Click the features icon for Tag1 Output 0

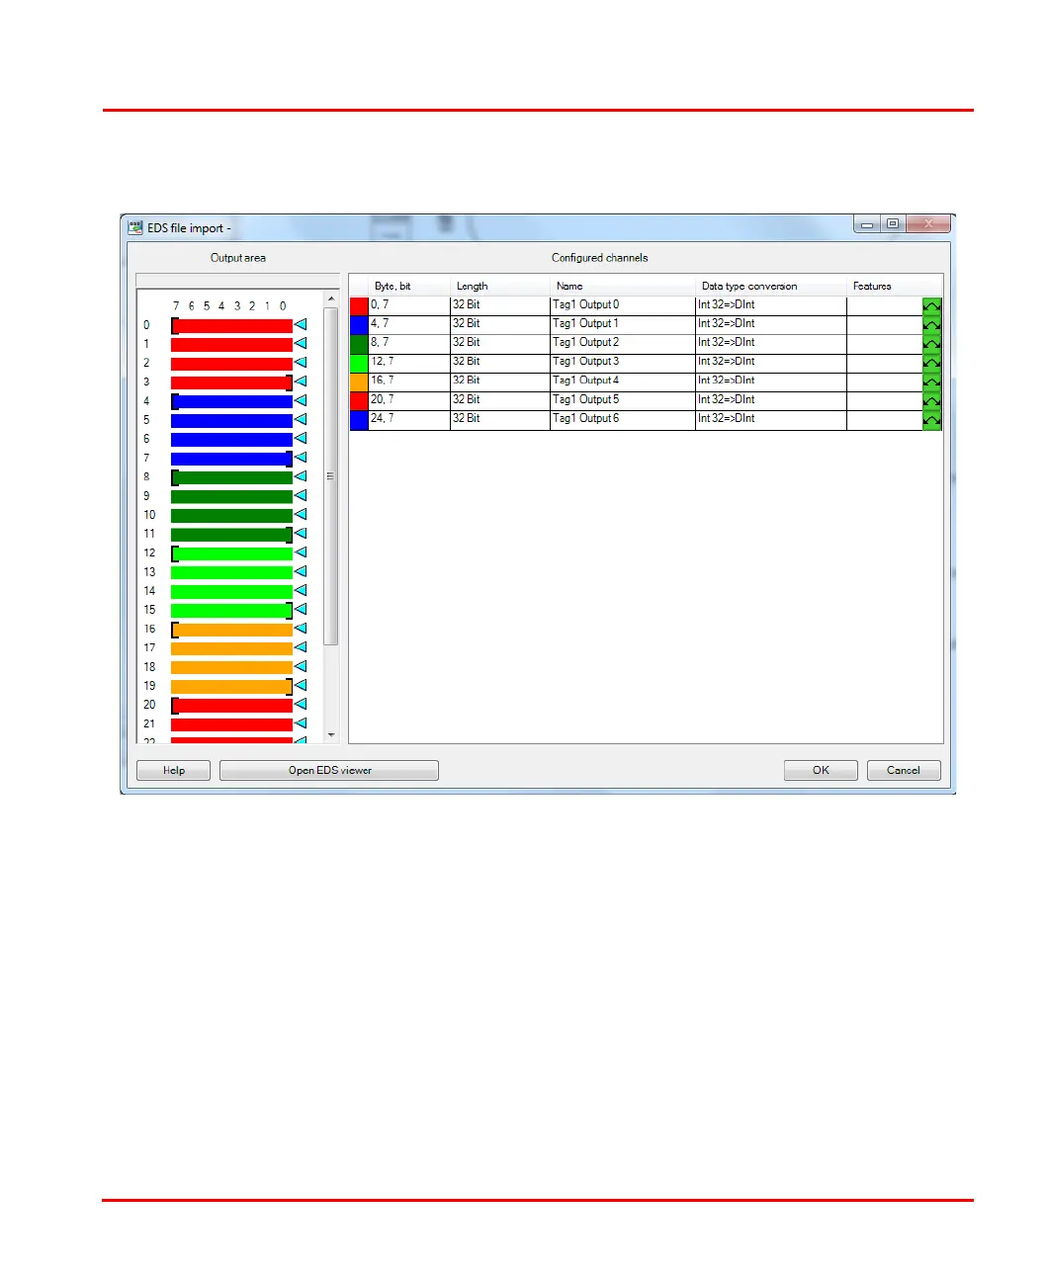click(x=931, y=306)
